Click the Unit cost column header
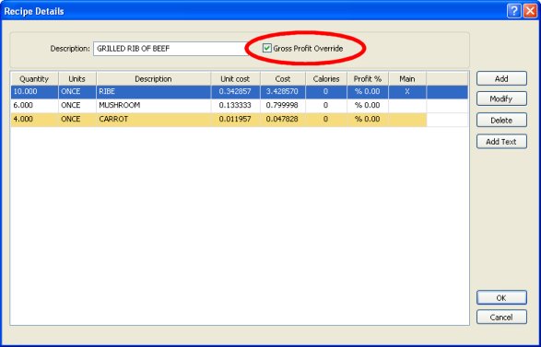541x347 pixels. point(235,79)
